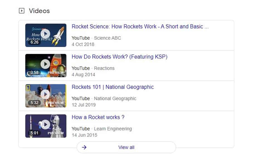
Task: Click YouTube source in National Geographic row
Action: pos(81,99)
